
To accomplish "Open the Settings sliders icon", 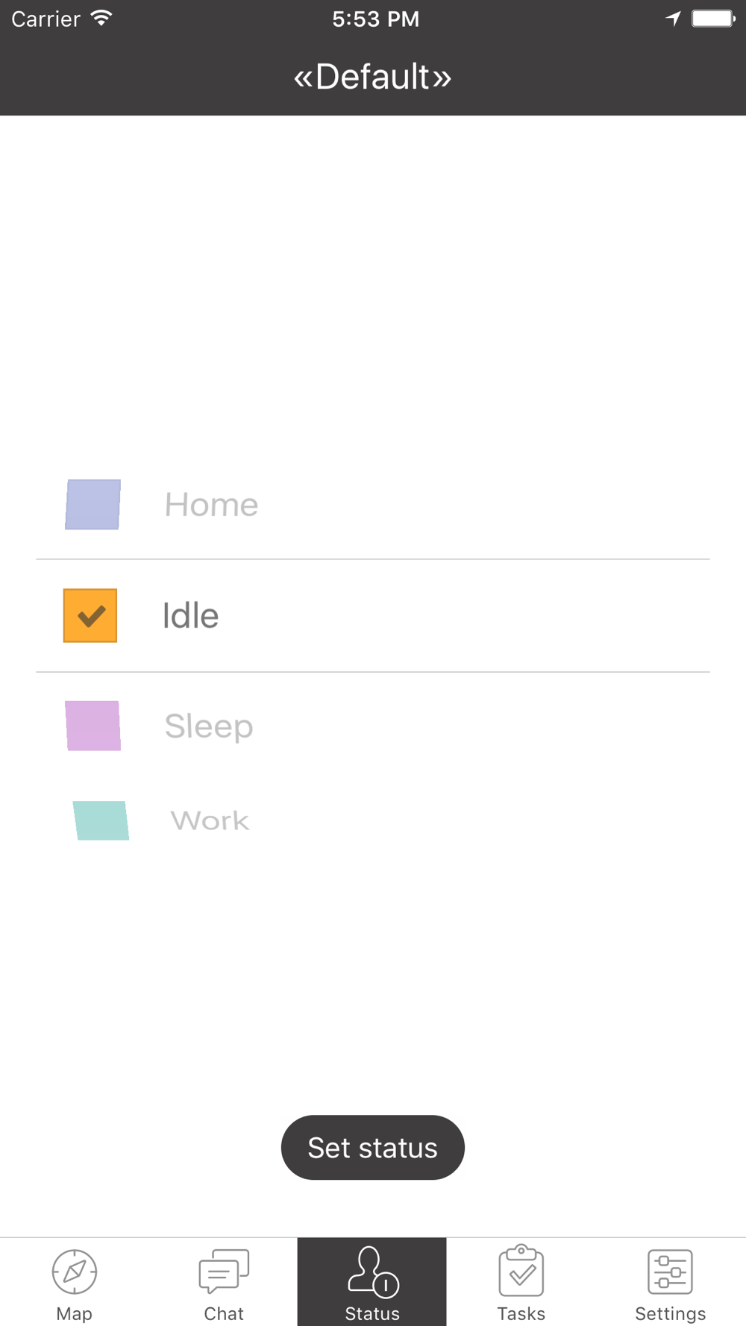I will click(x=671, y=1272).
